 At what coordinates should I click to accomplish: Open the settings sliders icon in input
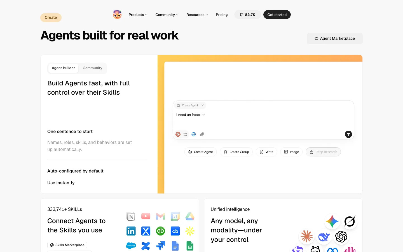pyautogui.click(x=185, y=134)
